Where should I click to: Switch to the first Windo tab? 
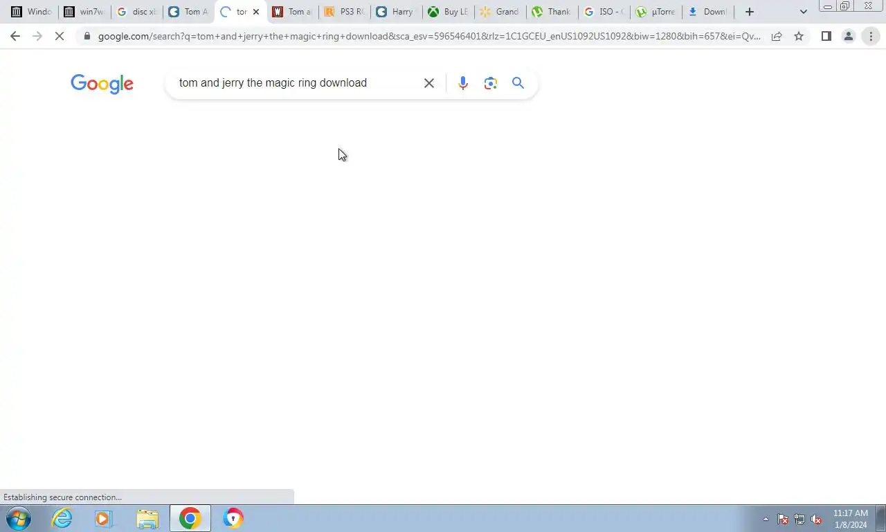[32, 12]
